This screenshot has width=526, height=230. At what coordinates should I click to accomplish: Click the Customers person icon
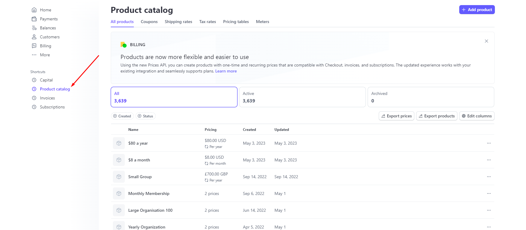coord(34,37)
